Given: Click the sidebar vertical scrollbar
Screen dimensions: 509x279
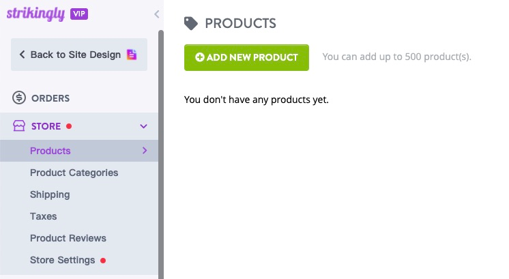Looking at the screenshot, I should [161, 154].
